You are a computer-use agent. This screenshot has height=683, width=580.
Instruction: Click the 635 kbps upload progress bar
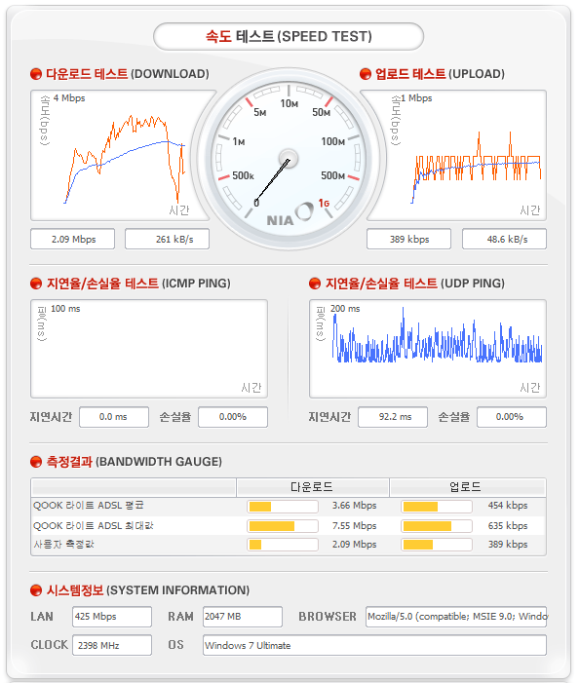click(437, 526)
